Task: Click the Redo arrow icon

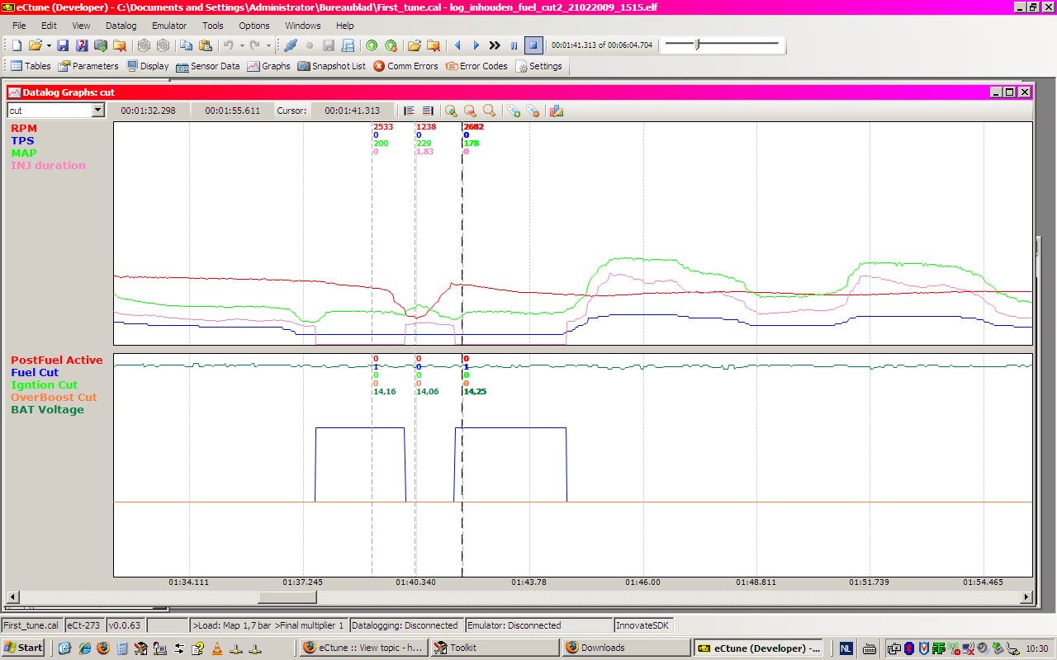Action: tap(255, 45)
